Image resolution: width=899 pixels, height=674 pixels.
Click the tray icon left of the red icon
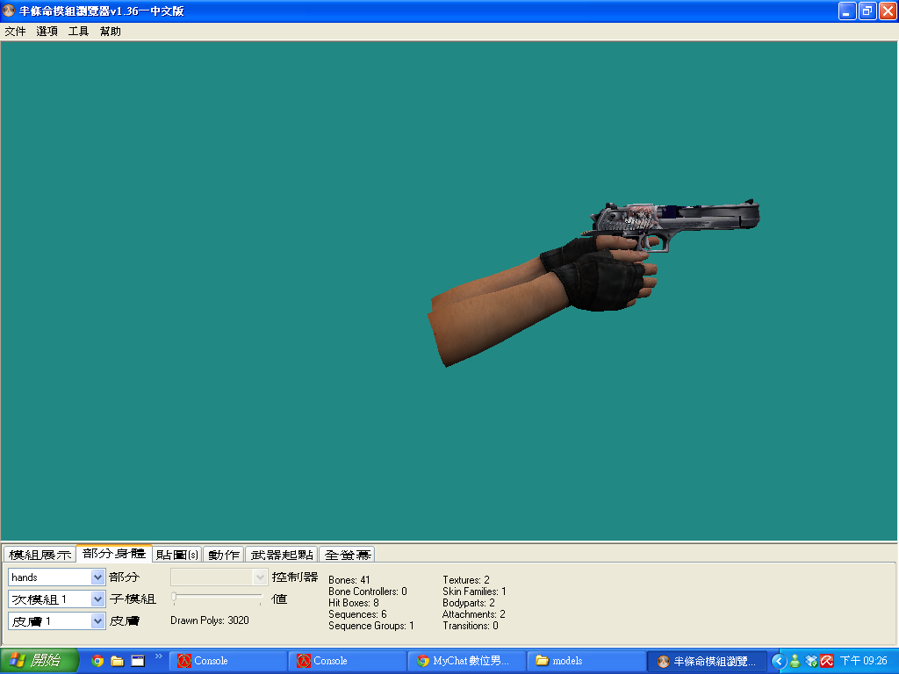[x=810, y=662]
